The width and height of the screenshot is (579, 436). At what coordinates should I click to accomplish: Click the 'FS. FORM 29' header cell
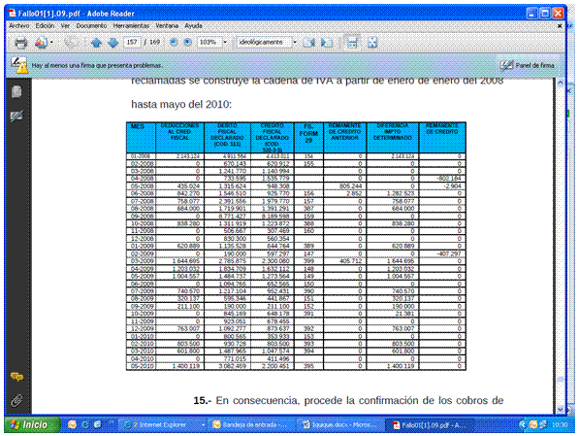[x=308, y=137]
